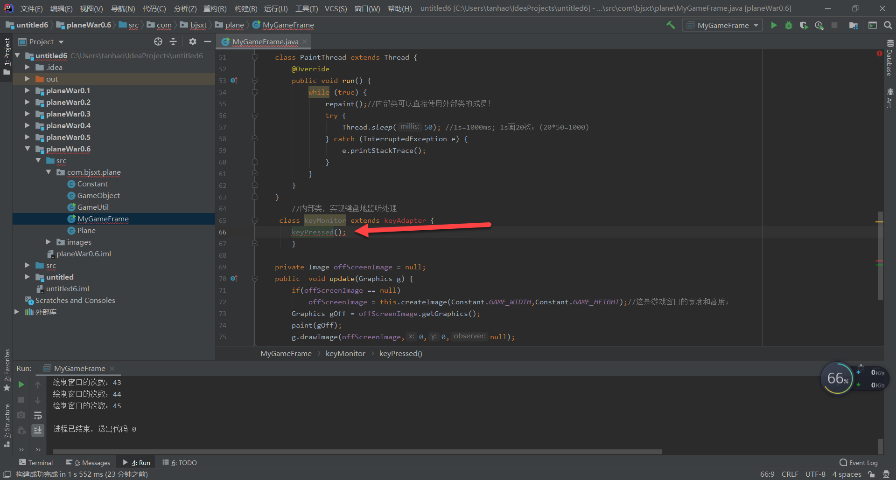896x480 pixels.
Task: Collapse the planeWar0.6 module
Action: [x=27, y=149]
